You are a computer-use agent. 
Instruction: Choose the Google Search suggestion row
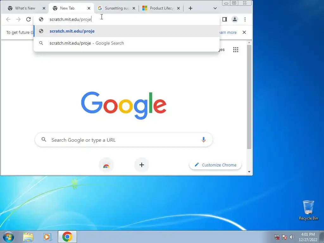pyautogui.click(x=127, y=43)
